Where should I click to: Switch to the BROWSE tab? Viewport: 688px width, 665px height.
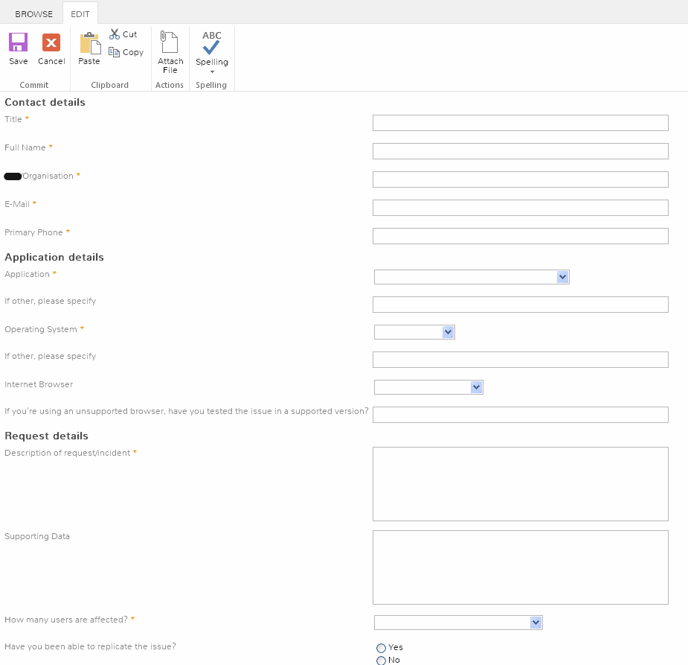coord(33,13)
